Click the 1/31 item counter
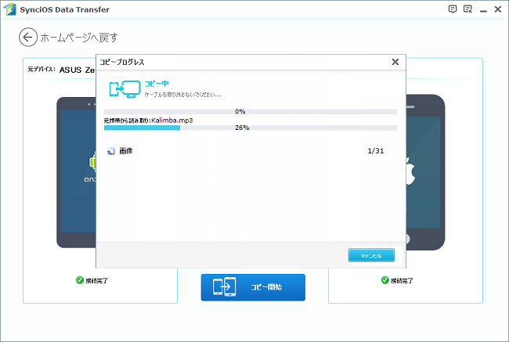 [x=376, y=150]
